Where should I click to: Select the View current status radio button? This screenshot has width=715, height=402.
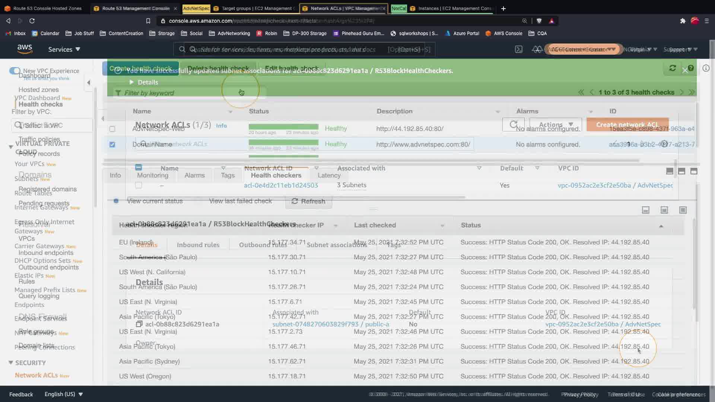pos(116,201)
